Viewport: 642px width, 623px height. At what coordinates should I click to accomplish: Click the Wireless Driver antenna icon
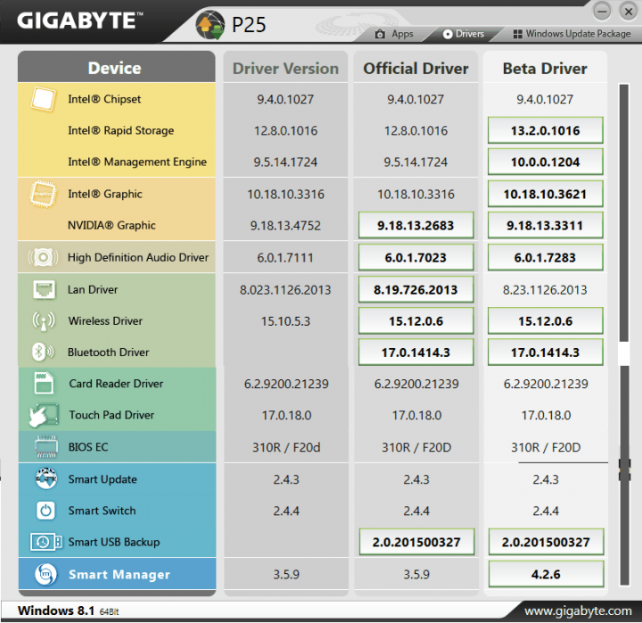point(44,321)
